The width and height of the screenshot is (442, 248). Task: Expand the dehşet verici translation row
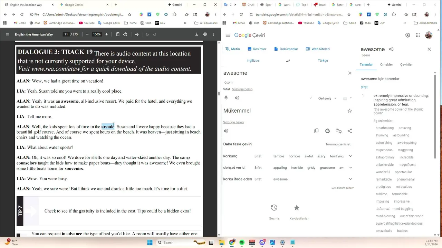pyautogui.click(x=350, y=167)
